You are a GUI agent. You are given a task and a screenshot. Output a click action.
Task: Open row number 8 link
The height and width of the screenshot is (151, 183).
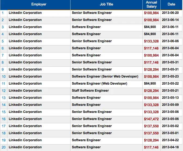click(2, 63)
